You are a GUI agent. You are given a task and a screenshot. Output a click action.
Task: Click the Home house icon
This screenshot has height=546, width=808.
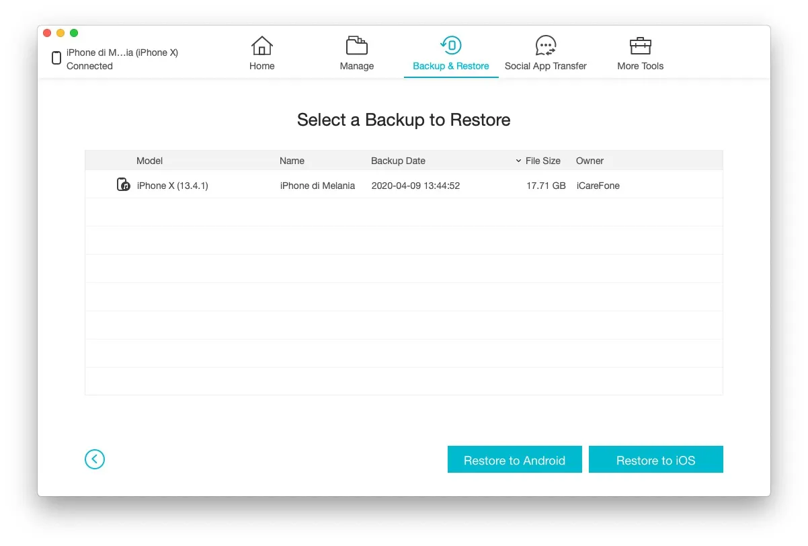[261, 45]
